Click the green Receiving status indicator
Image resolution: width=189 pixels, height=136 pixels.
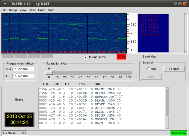[179, 133]
